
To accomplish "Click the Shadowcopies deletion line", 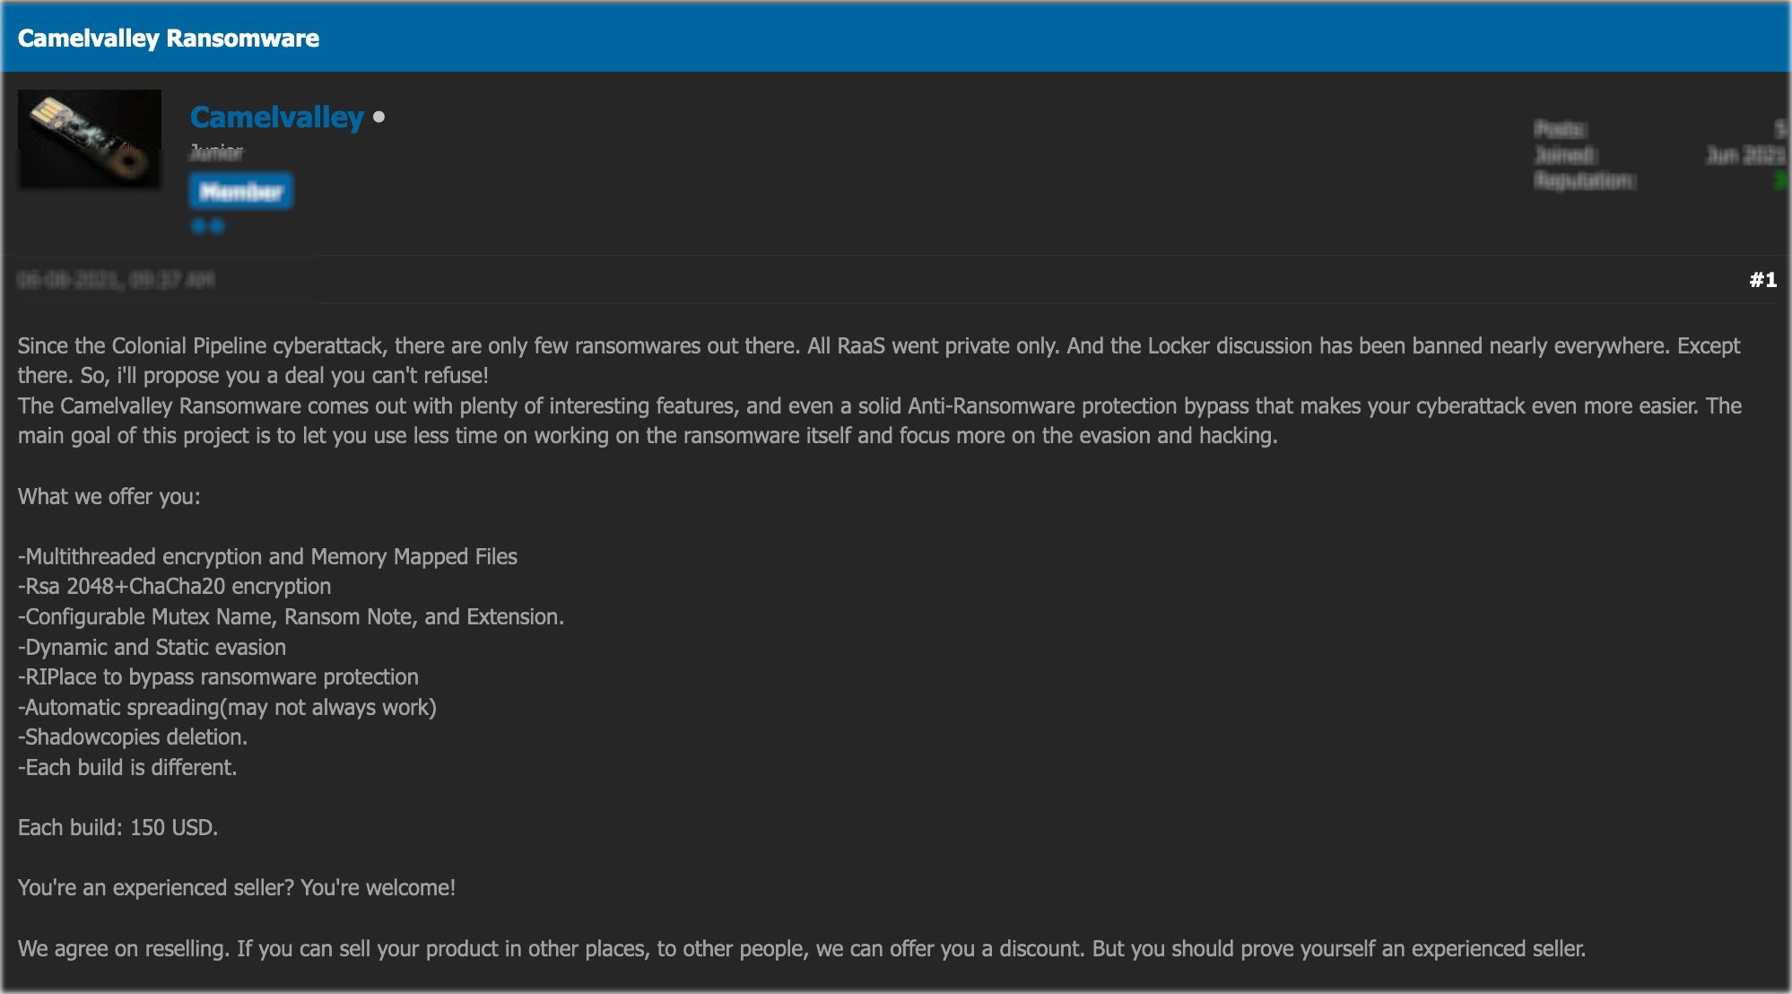I will (133, 737).
